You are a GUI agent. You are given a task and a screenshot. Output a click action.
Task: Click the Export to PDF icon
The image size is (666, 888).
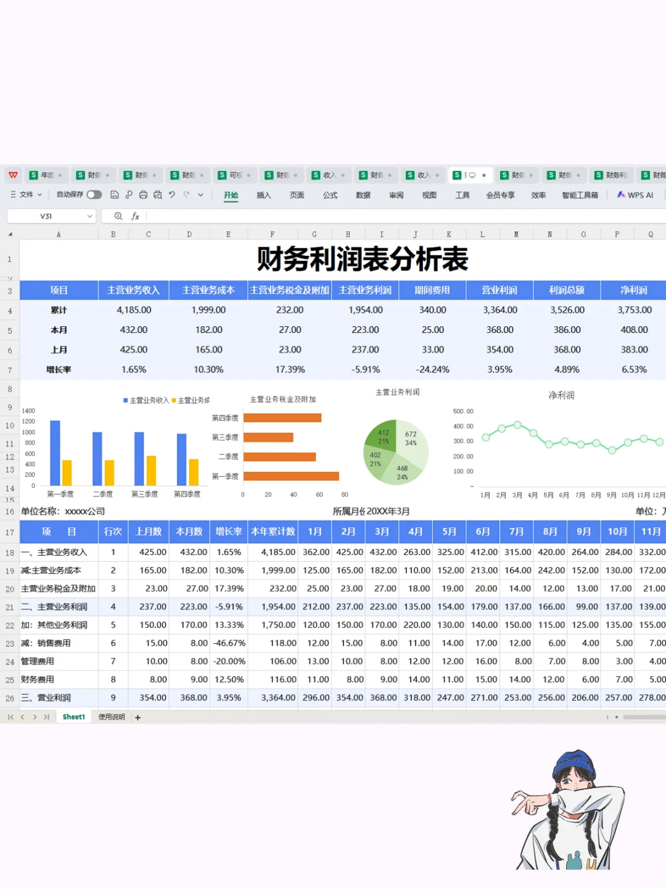tap(128, 195)
